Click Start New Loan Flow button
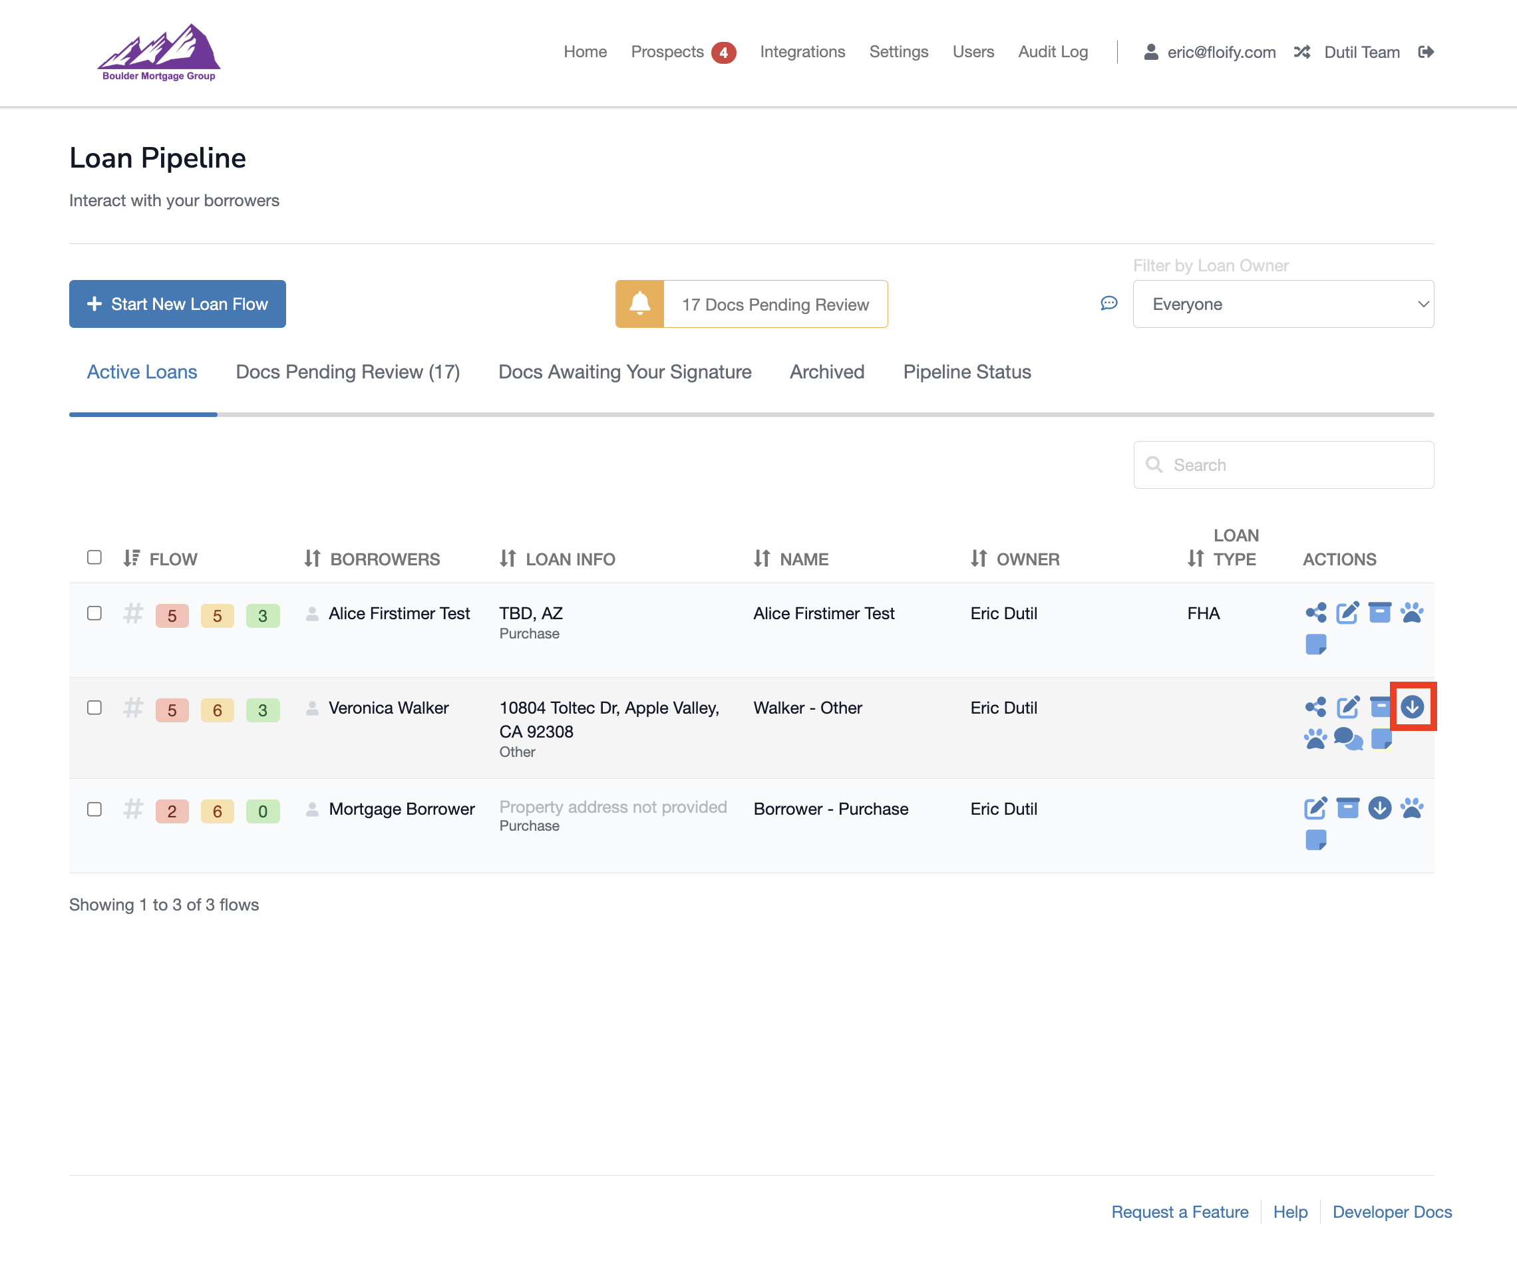The image size is (1517, 1265). tap(178, 304)
